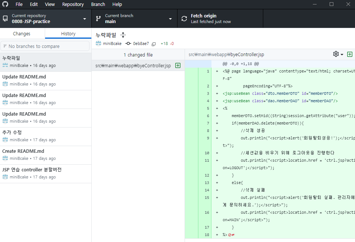355x242 pixels.
Task: Click the Fetch origin button
Action: [x=220, y=19]
